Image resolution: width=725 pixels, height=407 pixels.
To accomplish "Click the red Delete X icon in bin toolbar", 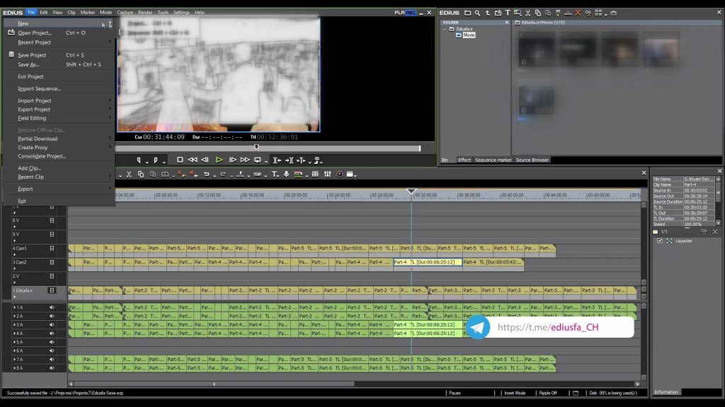I will tap(578, 13).
